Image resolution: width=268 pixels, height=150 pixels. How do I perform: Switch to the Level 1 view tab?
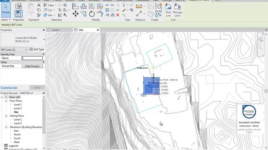(x=59, y=30)
